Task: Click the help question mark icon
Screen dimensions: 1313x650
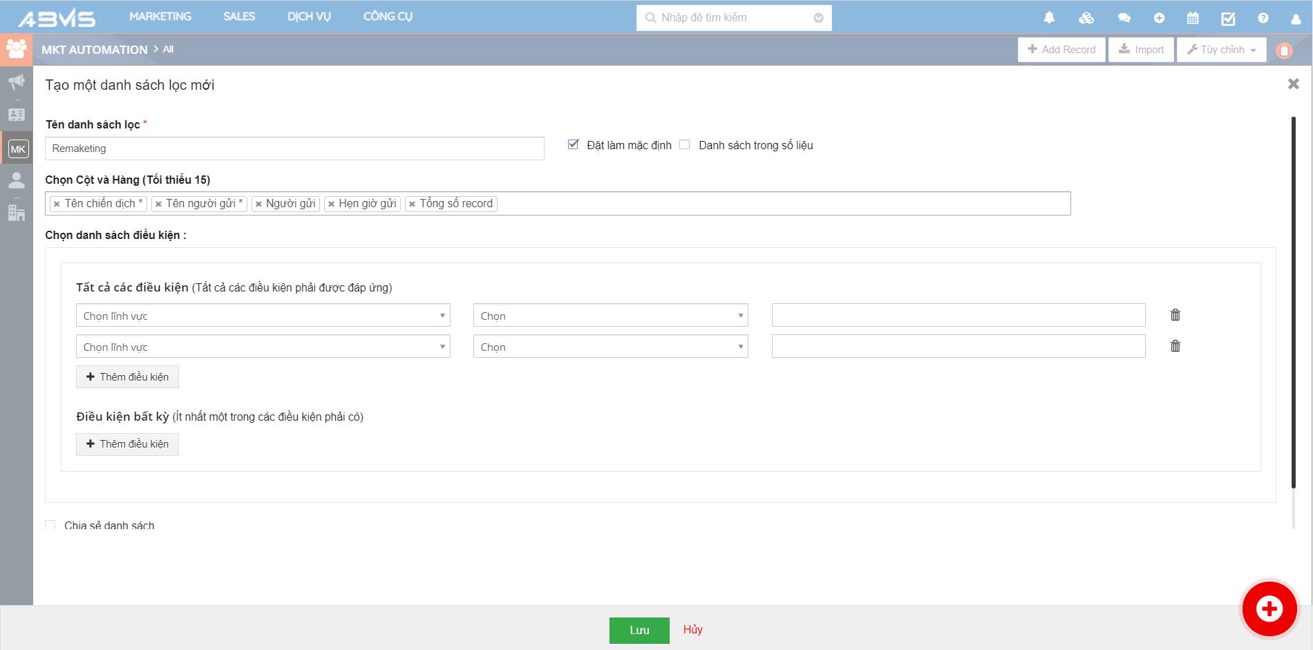Action: click(1263, 19)
